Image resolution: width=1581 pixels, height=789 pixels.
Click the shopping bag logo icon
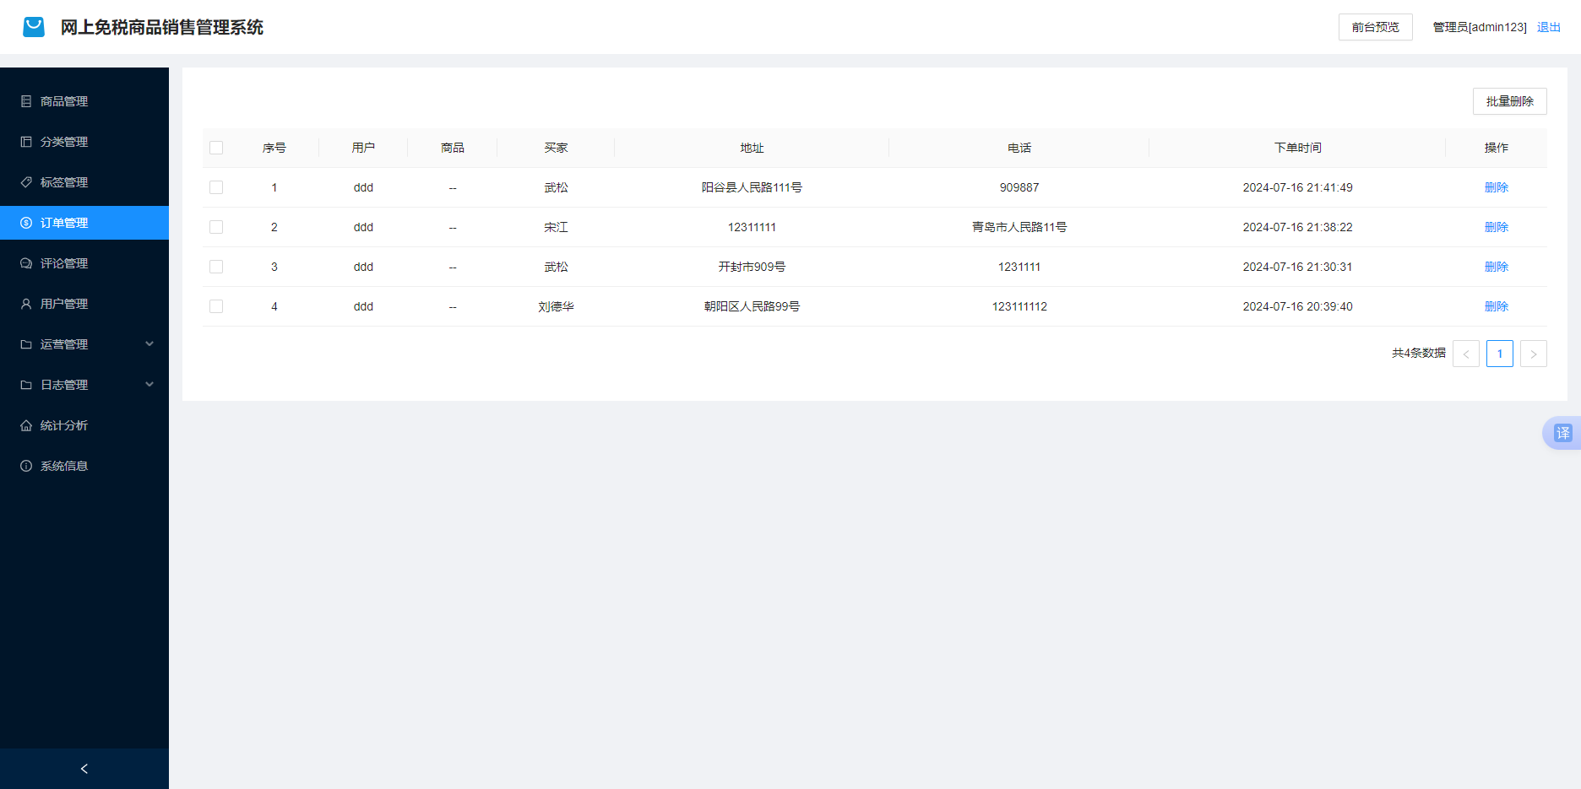click(x=34, y=27)
